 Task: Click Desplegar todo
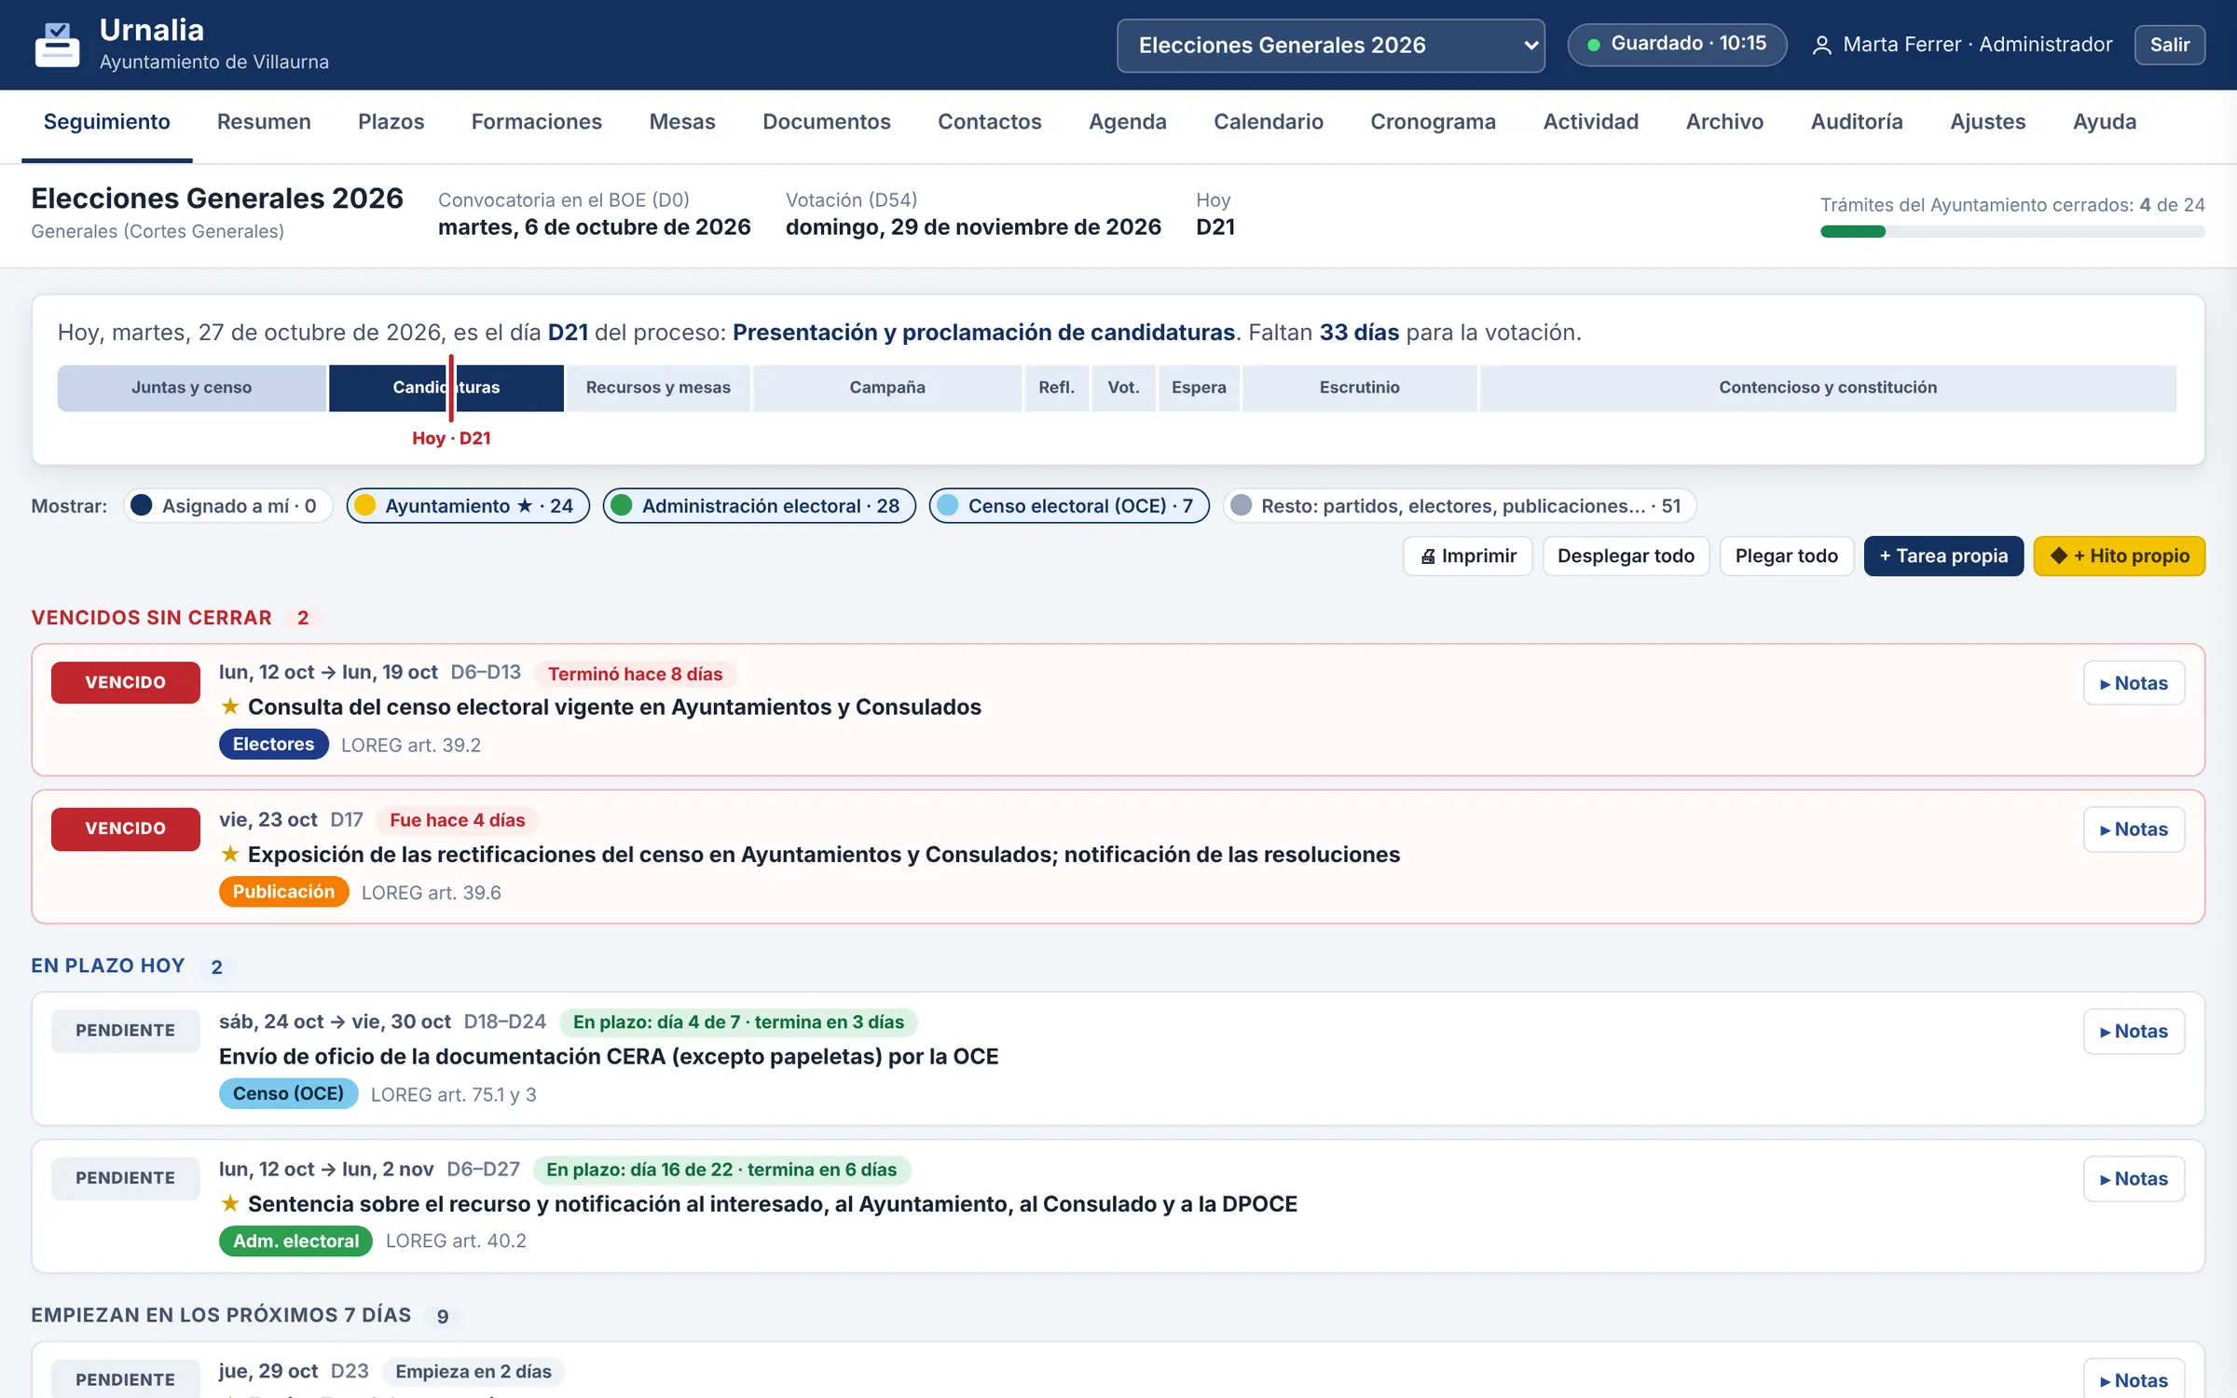click(x=1626, y=556)
